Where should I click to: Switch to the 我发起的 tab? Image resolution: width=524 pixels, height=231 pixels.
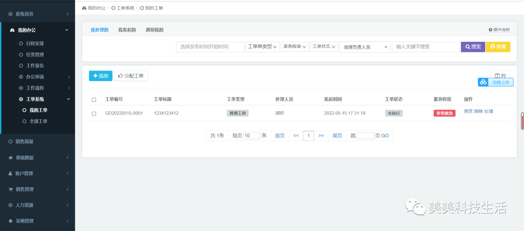click(x=127, y=30)
